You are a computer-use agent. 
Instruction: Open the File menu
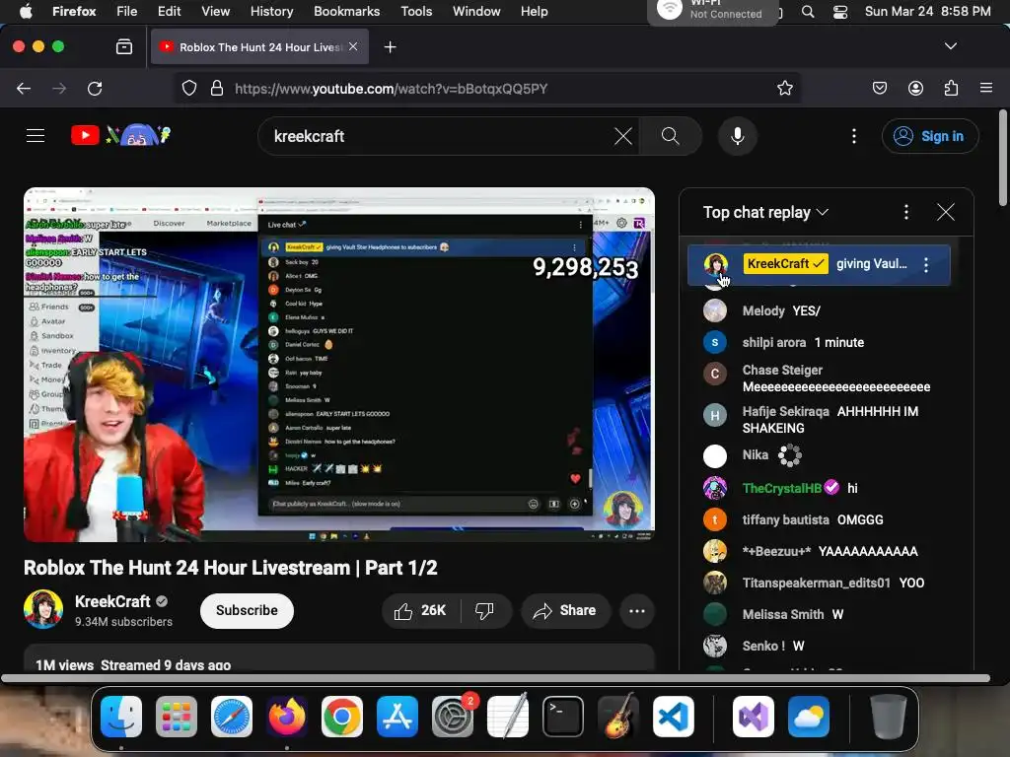126,11
